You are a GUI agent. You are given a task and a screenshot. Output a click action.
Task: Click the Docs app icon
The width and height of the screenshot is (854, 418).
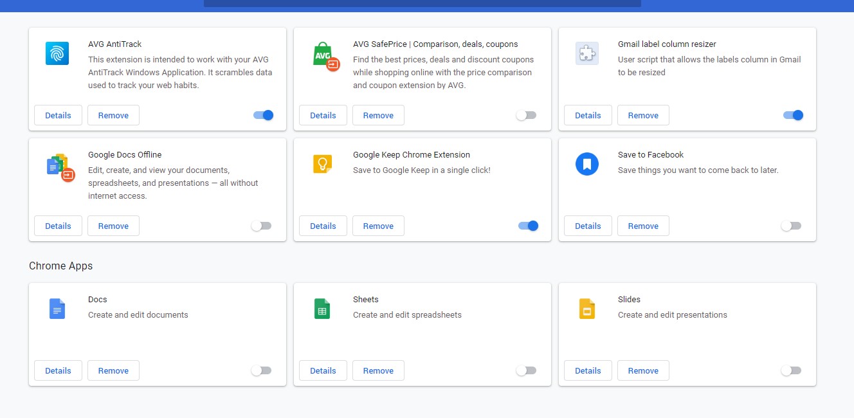[x=57, y=309]
